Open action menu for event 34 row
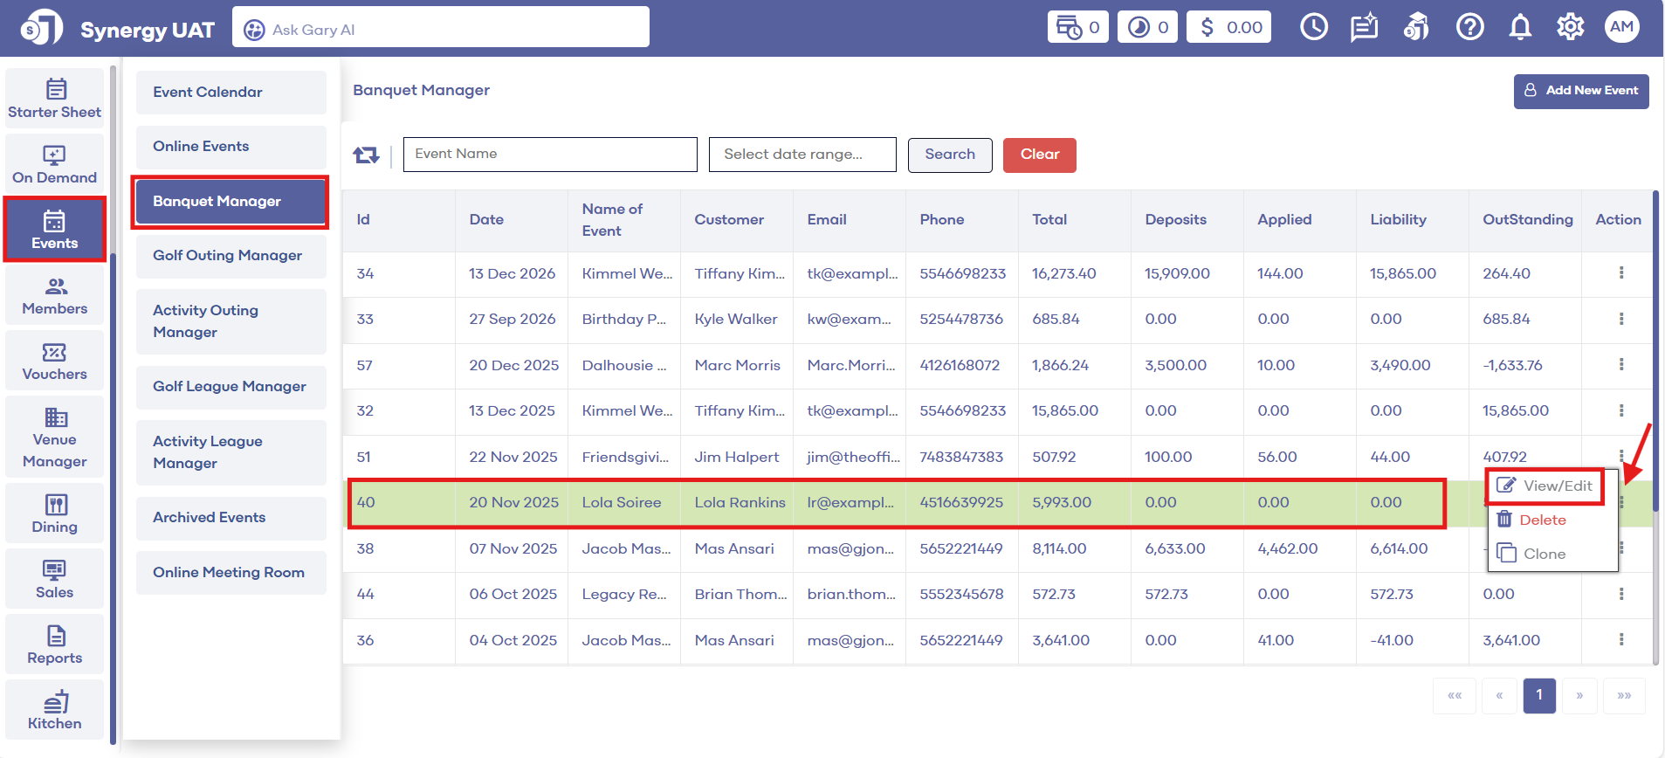This screenshot has width=1665, height=758. tap(1621, 273)
